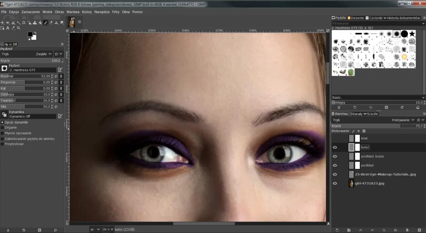The width and height of the screenshot is (426, 233).
Task: Select the active Paintbrush tool
Action: (45, 23)
